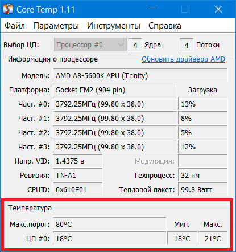The height and width of the screenshot is (252, 236).
Task: Select the threads count field next to Потоки
Action: (x=187, y=45)
